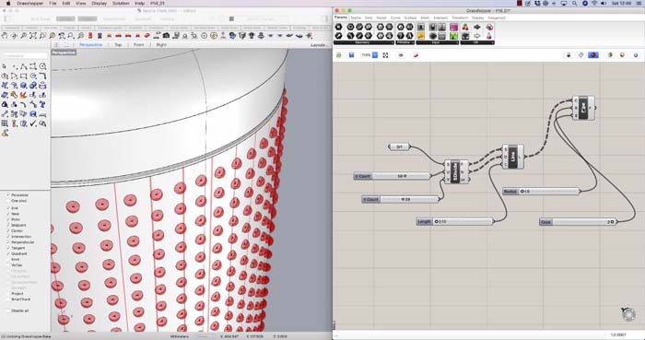Expand the Geometry group panel bar
The height and width of the screenshot is (340, 645).
pos(364,42)
